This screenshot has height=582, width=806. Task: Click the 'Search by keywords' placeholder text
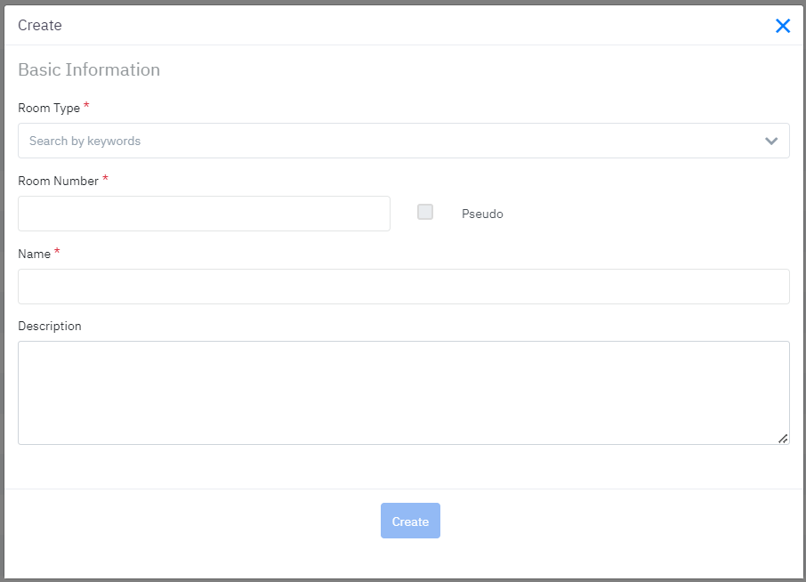point(85,141)
